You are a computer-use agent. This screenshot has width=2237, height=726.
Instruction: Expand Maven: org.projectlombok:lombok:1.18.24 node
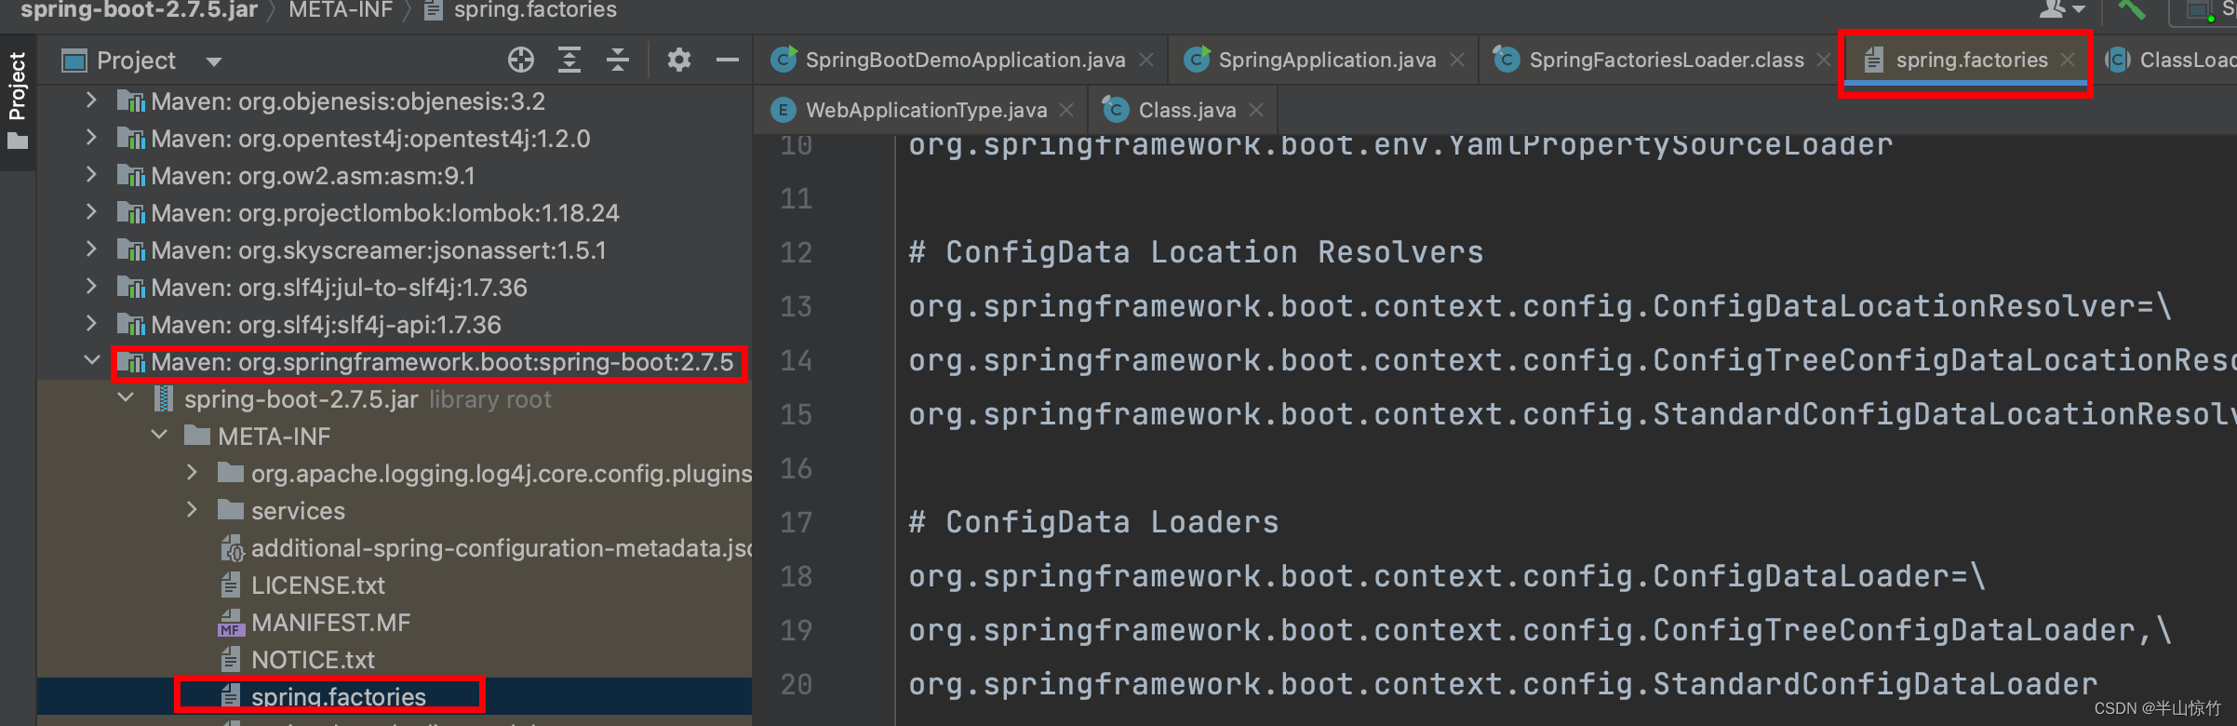(91, 212)
